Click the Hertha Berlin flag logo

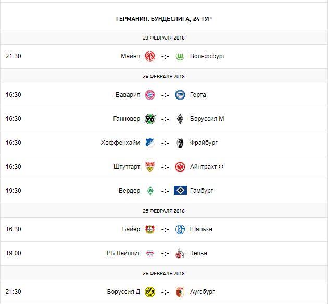tap(181, 95)
